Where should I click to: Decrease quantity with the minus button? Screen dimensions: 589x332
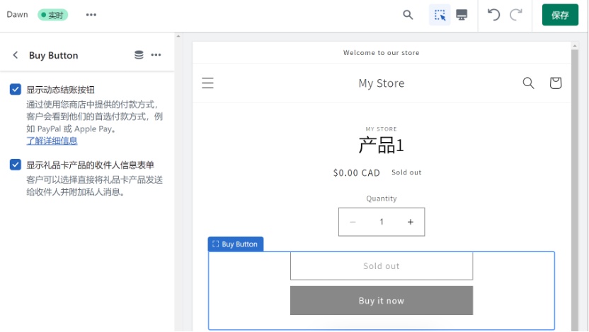pos(353,222)
